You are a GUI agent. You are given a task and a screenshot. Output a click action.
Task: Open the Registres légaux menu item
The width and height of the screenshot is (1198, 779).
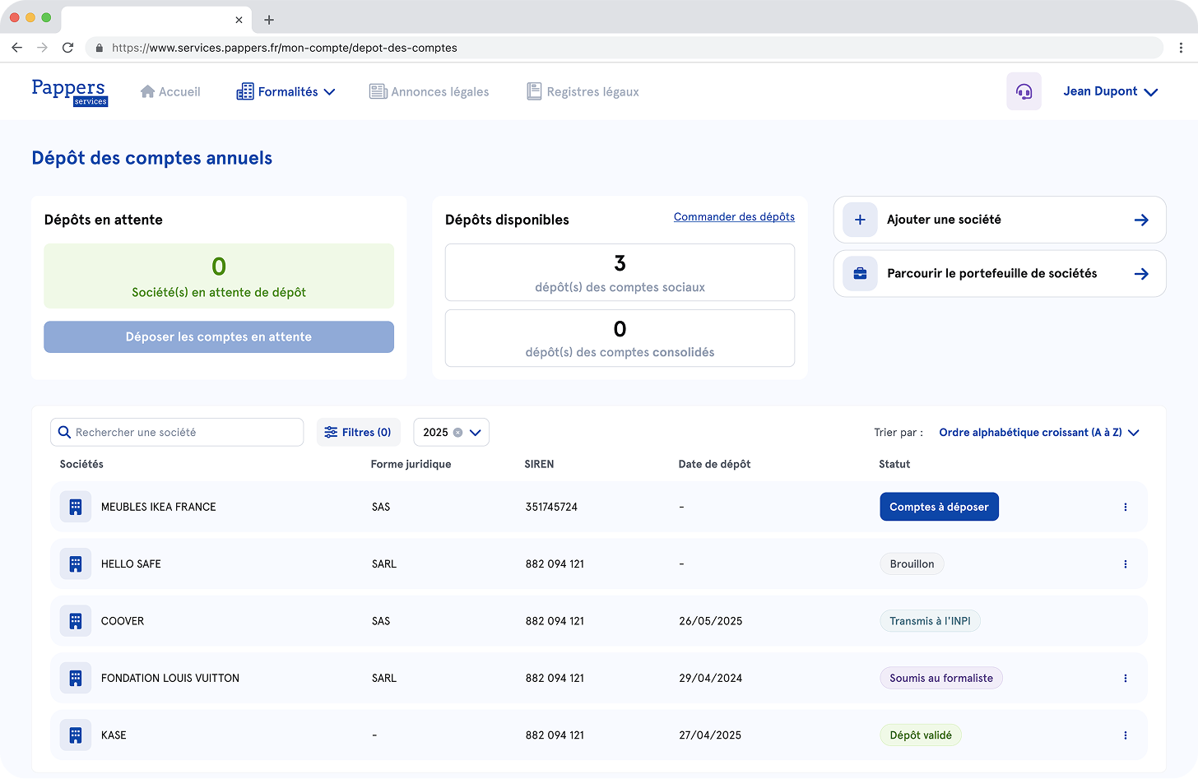tap(583, 92)
